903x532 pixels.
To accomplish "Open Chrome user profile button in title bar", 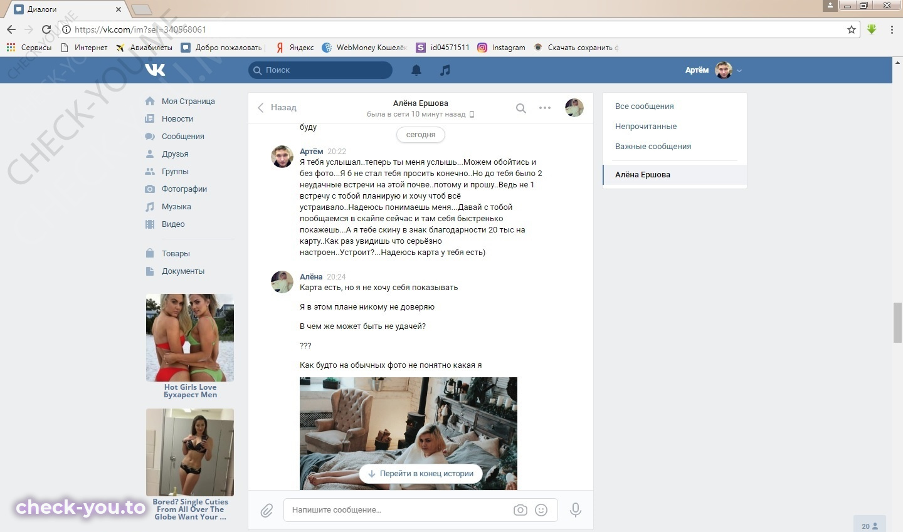I will pyautogui.click(x=830, y=6).
